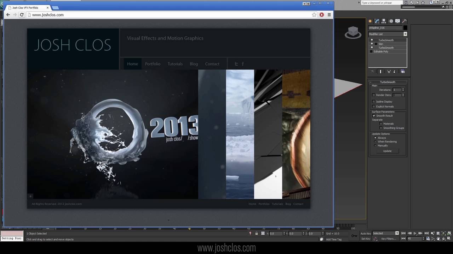
Task: Reload the joshclos.com page
Action: coord(22,15)
